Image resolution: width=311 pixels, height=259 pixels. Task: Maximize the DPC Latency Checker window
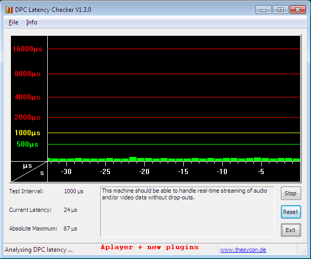280,10
